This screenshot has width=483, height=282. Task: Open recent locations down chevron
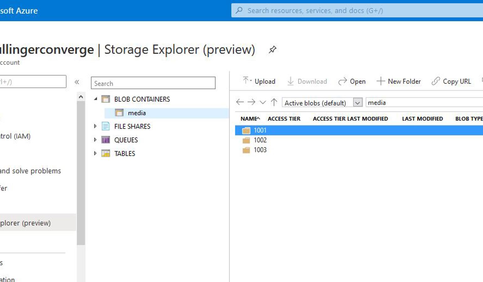point(263,102)
